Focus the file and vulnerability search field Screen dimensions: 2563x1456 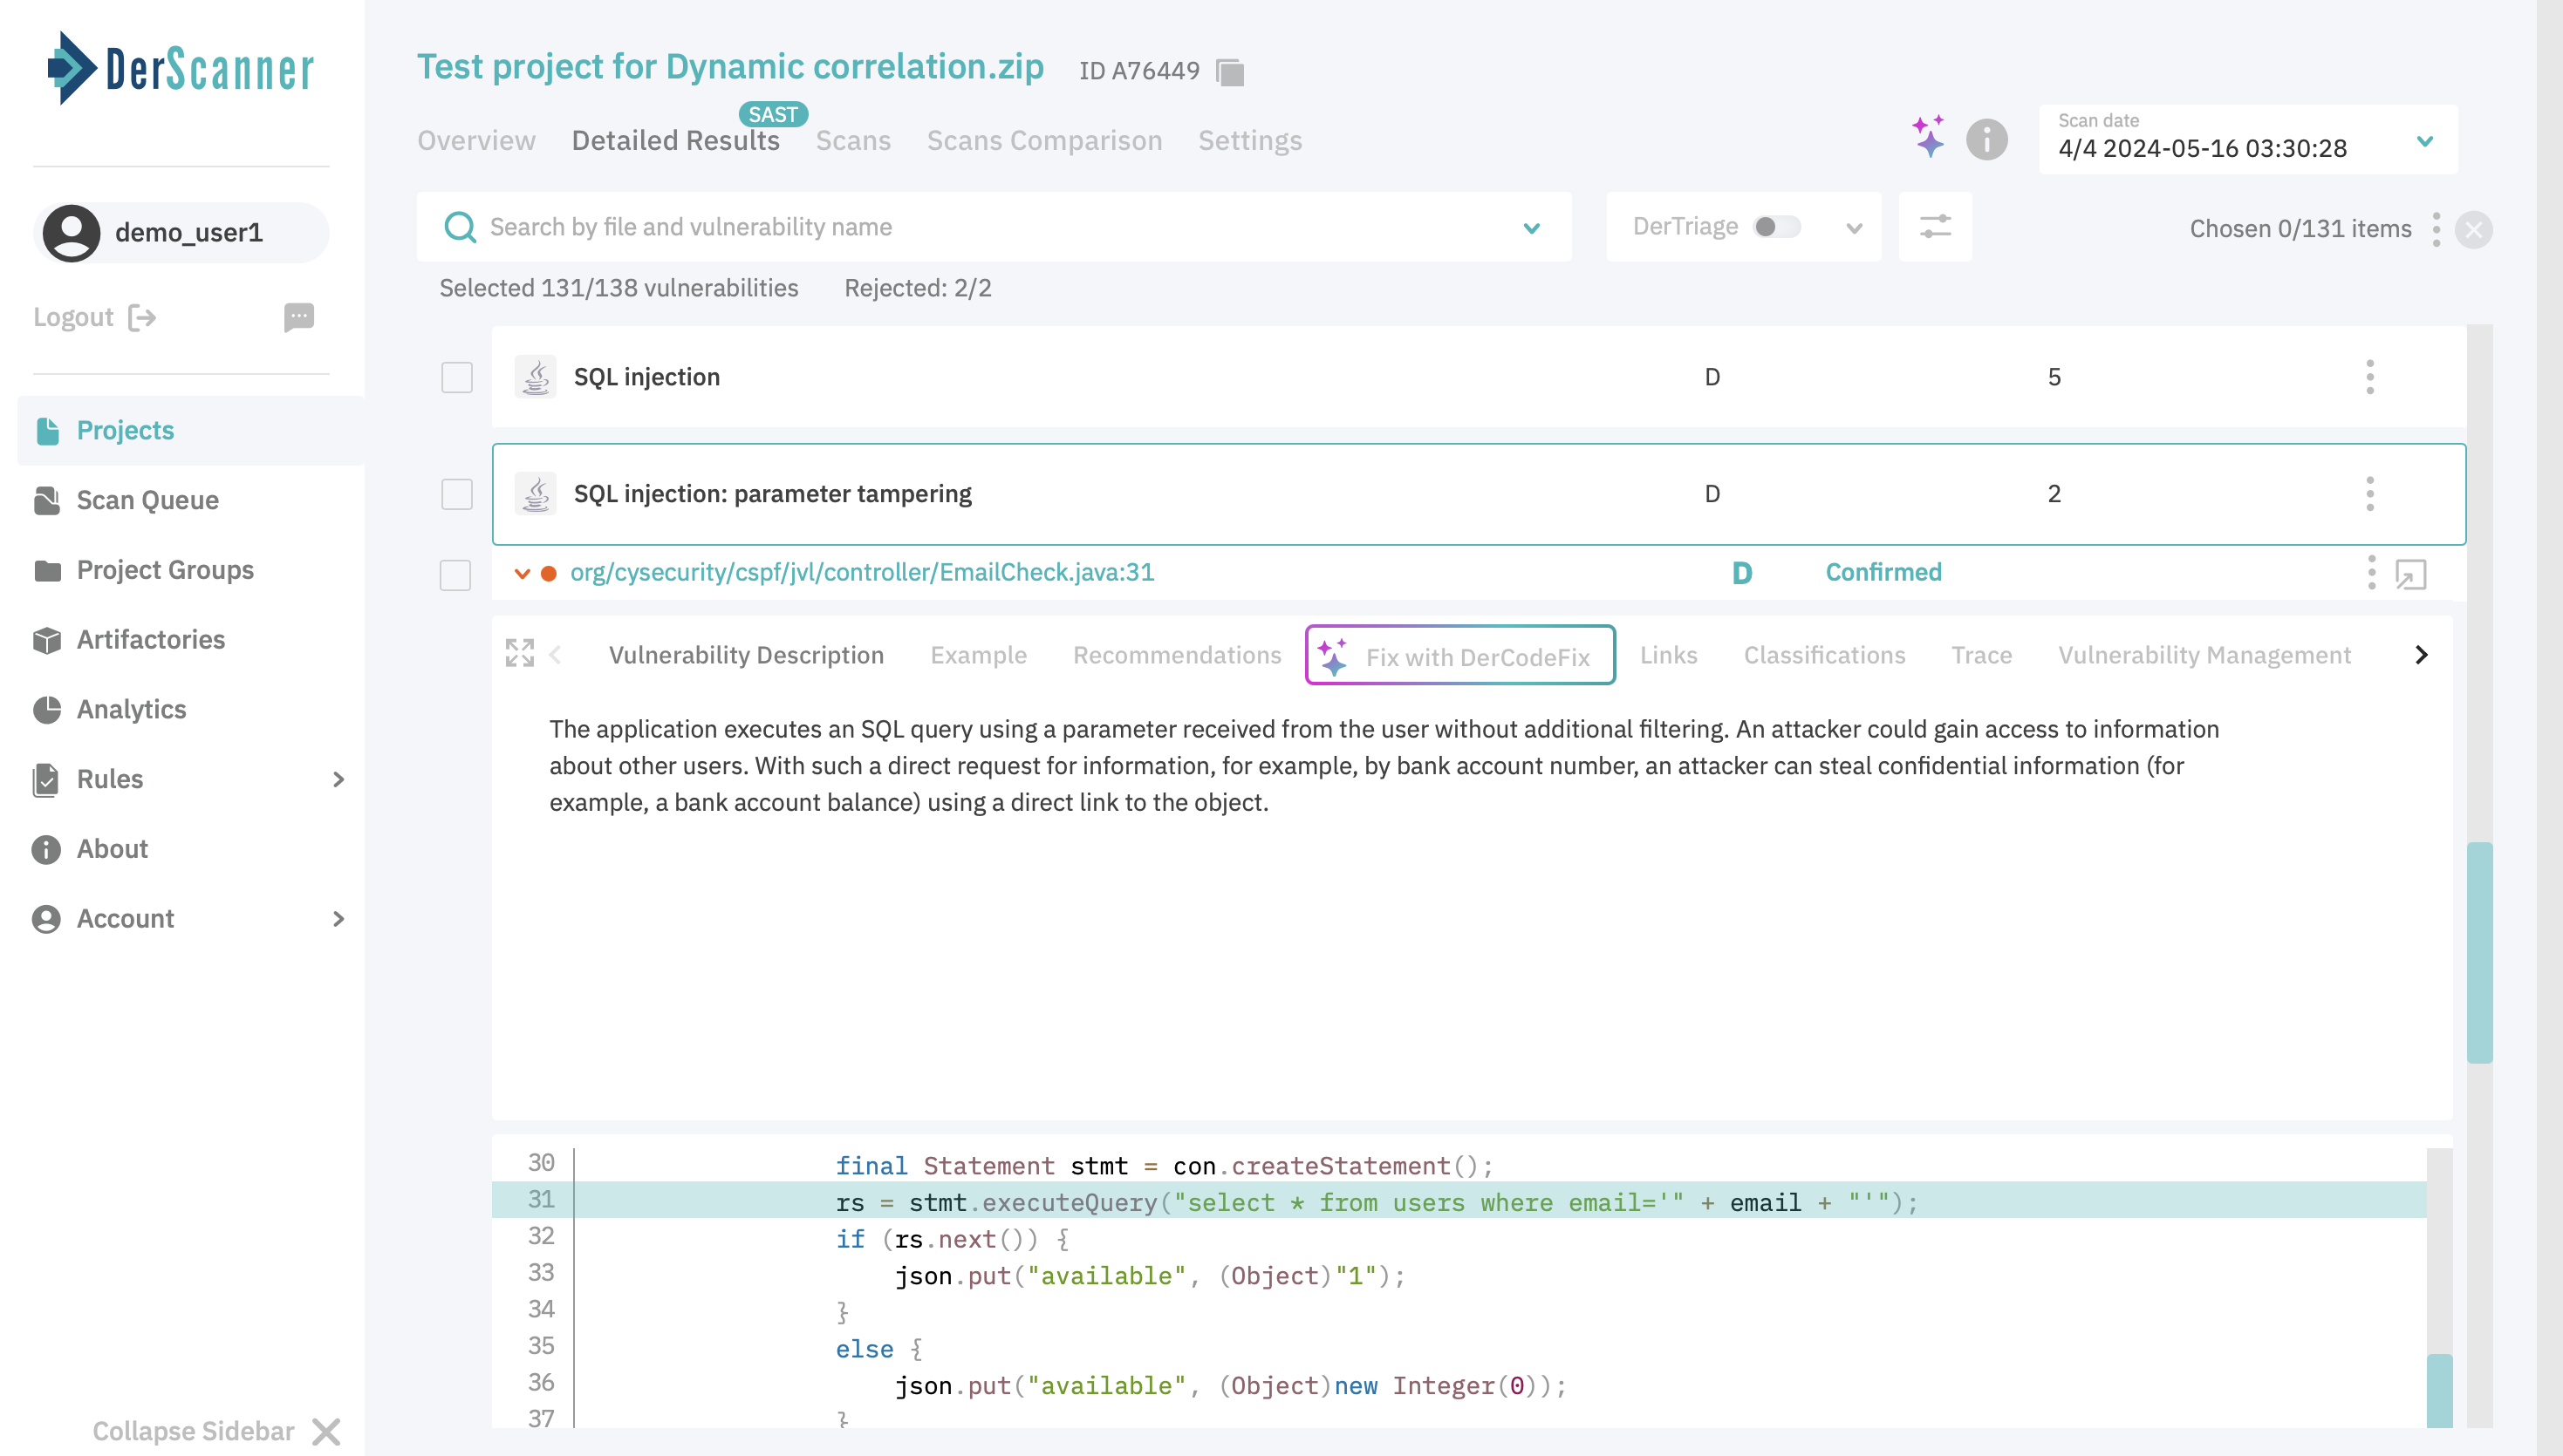pos(994,227)
